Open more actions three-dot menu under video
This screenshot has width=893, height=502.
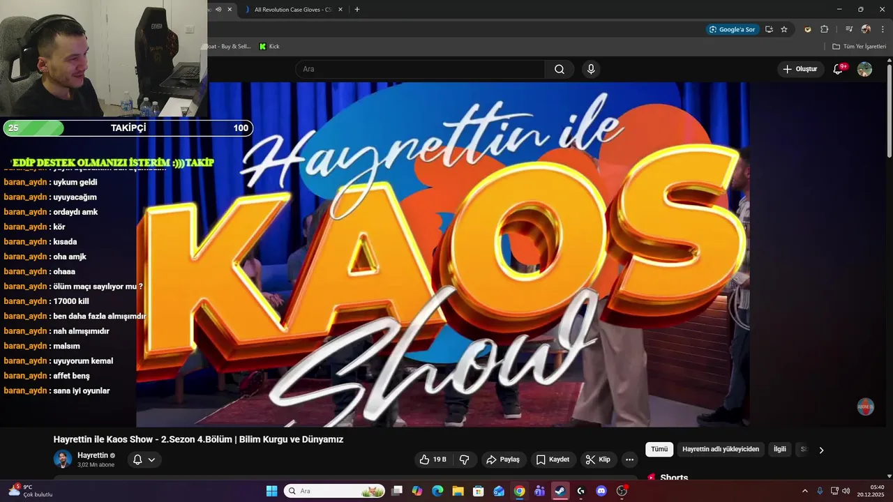(629, 459)
